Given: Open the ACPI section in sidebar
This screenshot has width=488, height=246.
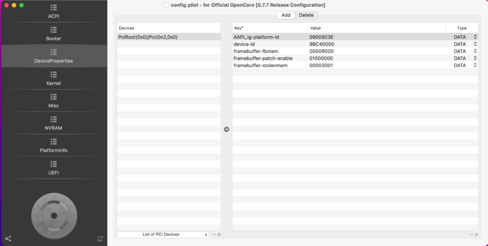Looking at the screenshot, I should tap(53, 11).
